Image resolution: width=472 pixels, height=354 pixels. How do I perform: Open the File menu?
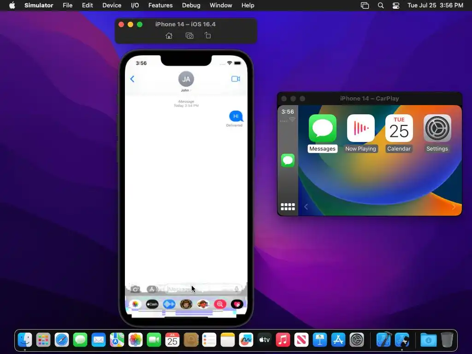click(67, 6)
